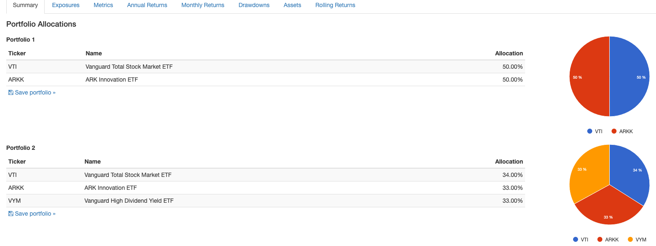Select the VTI ticker in Portfolio 1 table
Viewport: 656px width, 246px height.
point(13,67)
